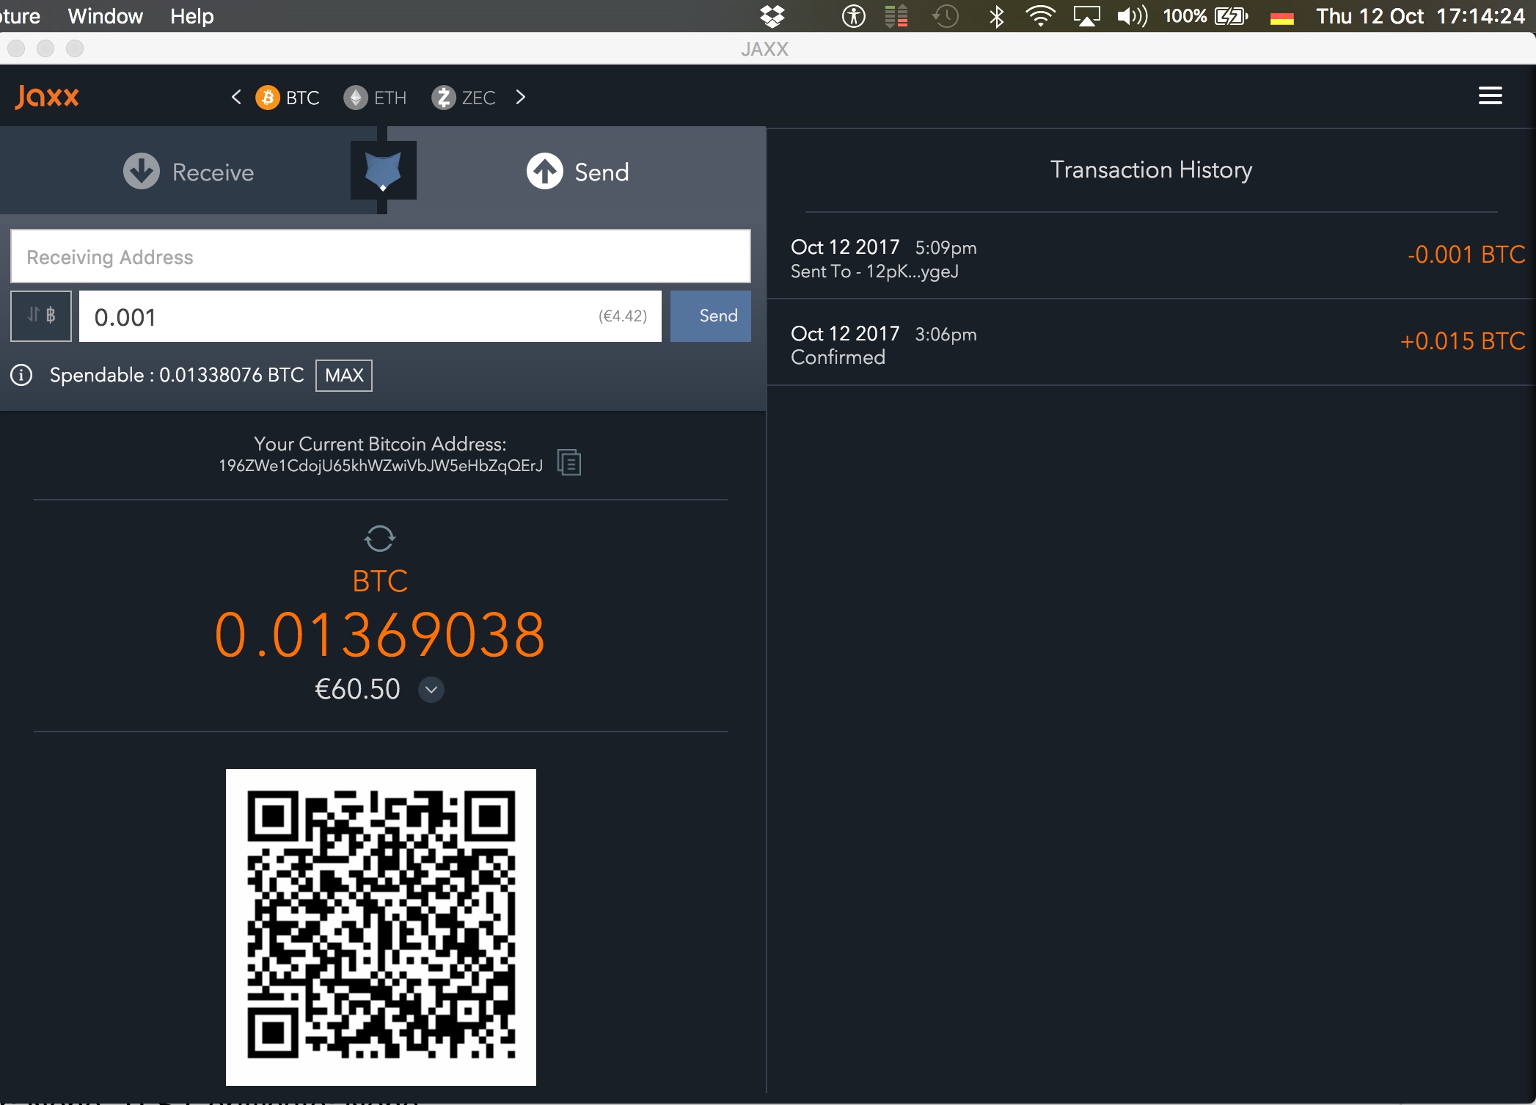Open the Window menu
The width and height of the screenshot is (1536, 1105).
[105, 16]
